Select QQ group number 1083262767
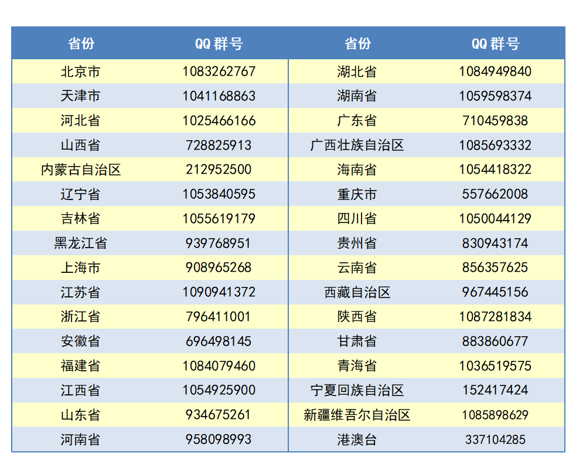576x453 pixels. (x=219, y=72)
